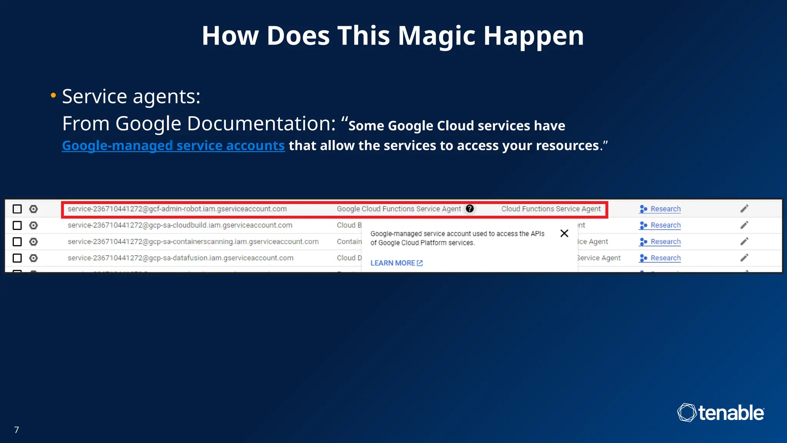Screen dimensions: 787x443
Task: Open the LEARN MORE link in tooltip
Action: tap(397, 263)
